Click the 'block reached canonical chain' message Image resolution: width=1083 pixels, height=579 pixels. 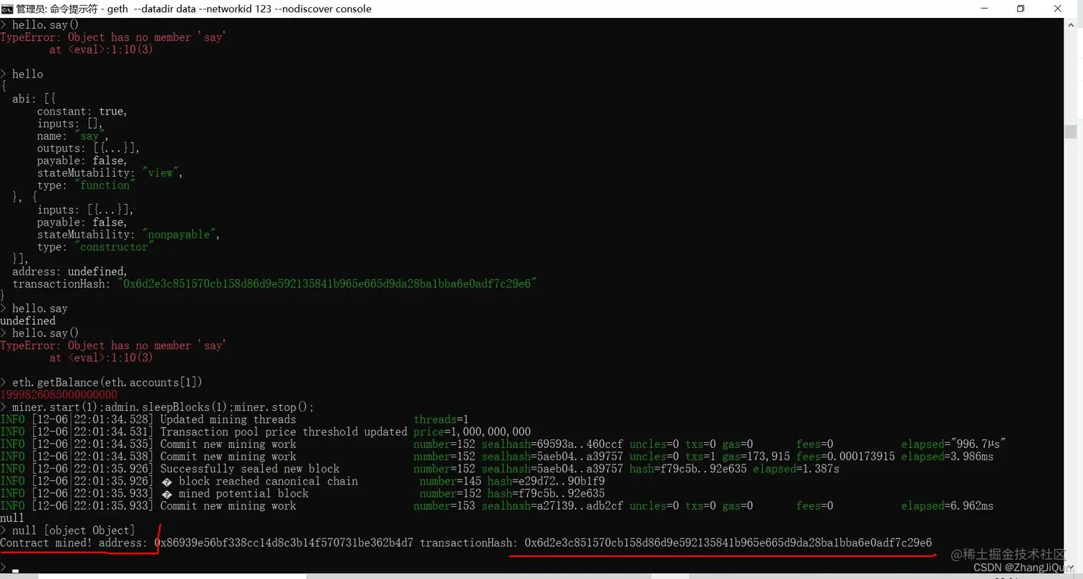268,481
